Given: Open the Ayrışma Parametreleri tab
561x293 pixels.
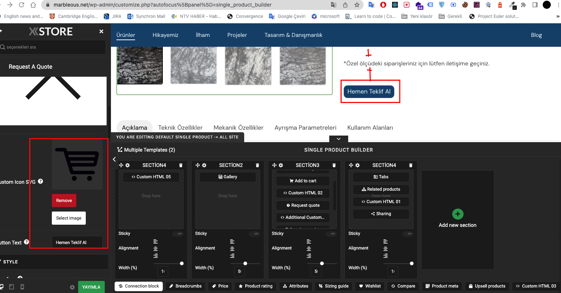Looking at the screenshot, I should tap(306, 128).
